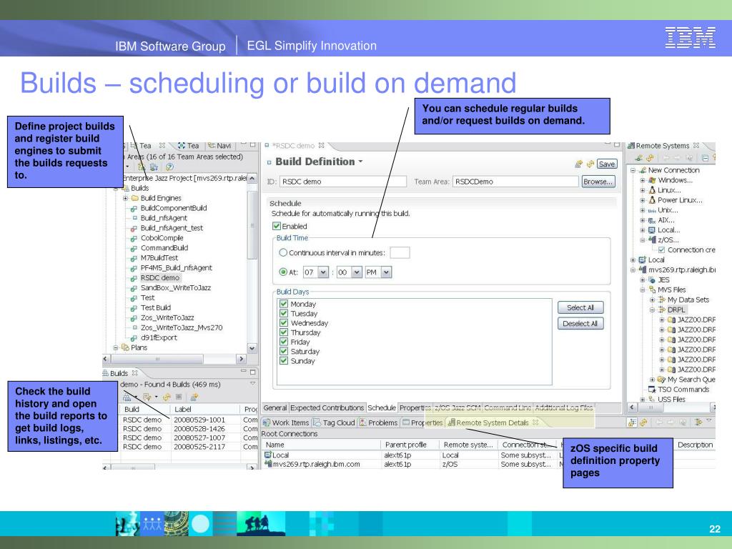Click the penguin icon beside Power Linux...
The width and height of the screenshot is (732, 549).
coord(652,200)
